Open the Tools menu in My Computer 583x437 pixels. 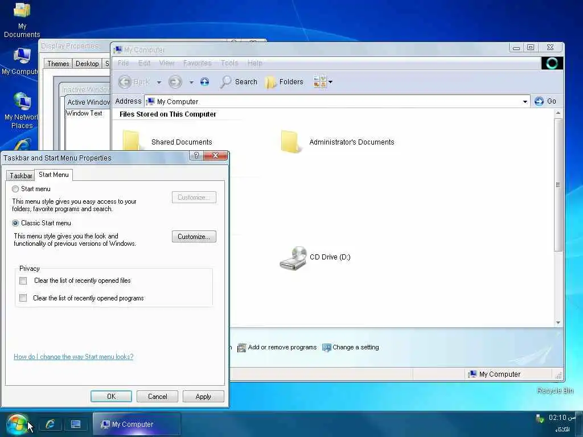(x=229, y=63)
